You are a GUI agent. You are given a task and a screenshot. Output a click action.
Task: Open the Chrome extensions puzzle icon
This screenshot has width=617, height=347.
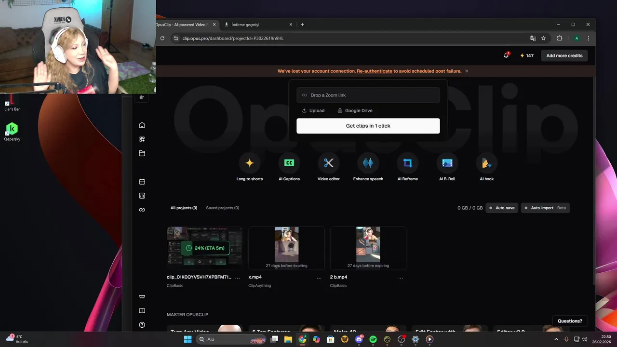560,38
